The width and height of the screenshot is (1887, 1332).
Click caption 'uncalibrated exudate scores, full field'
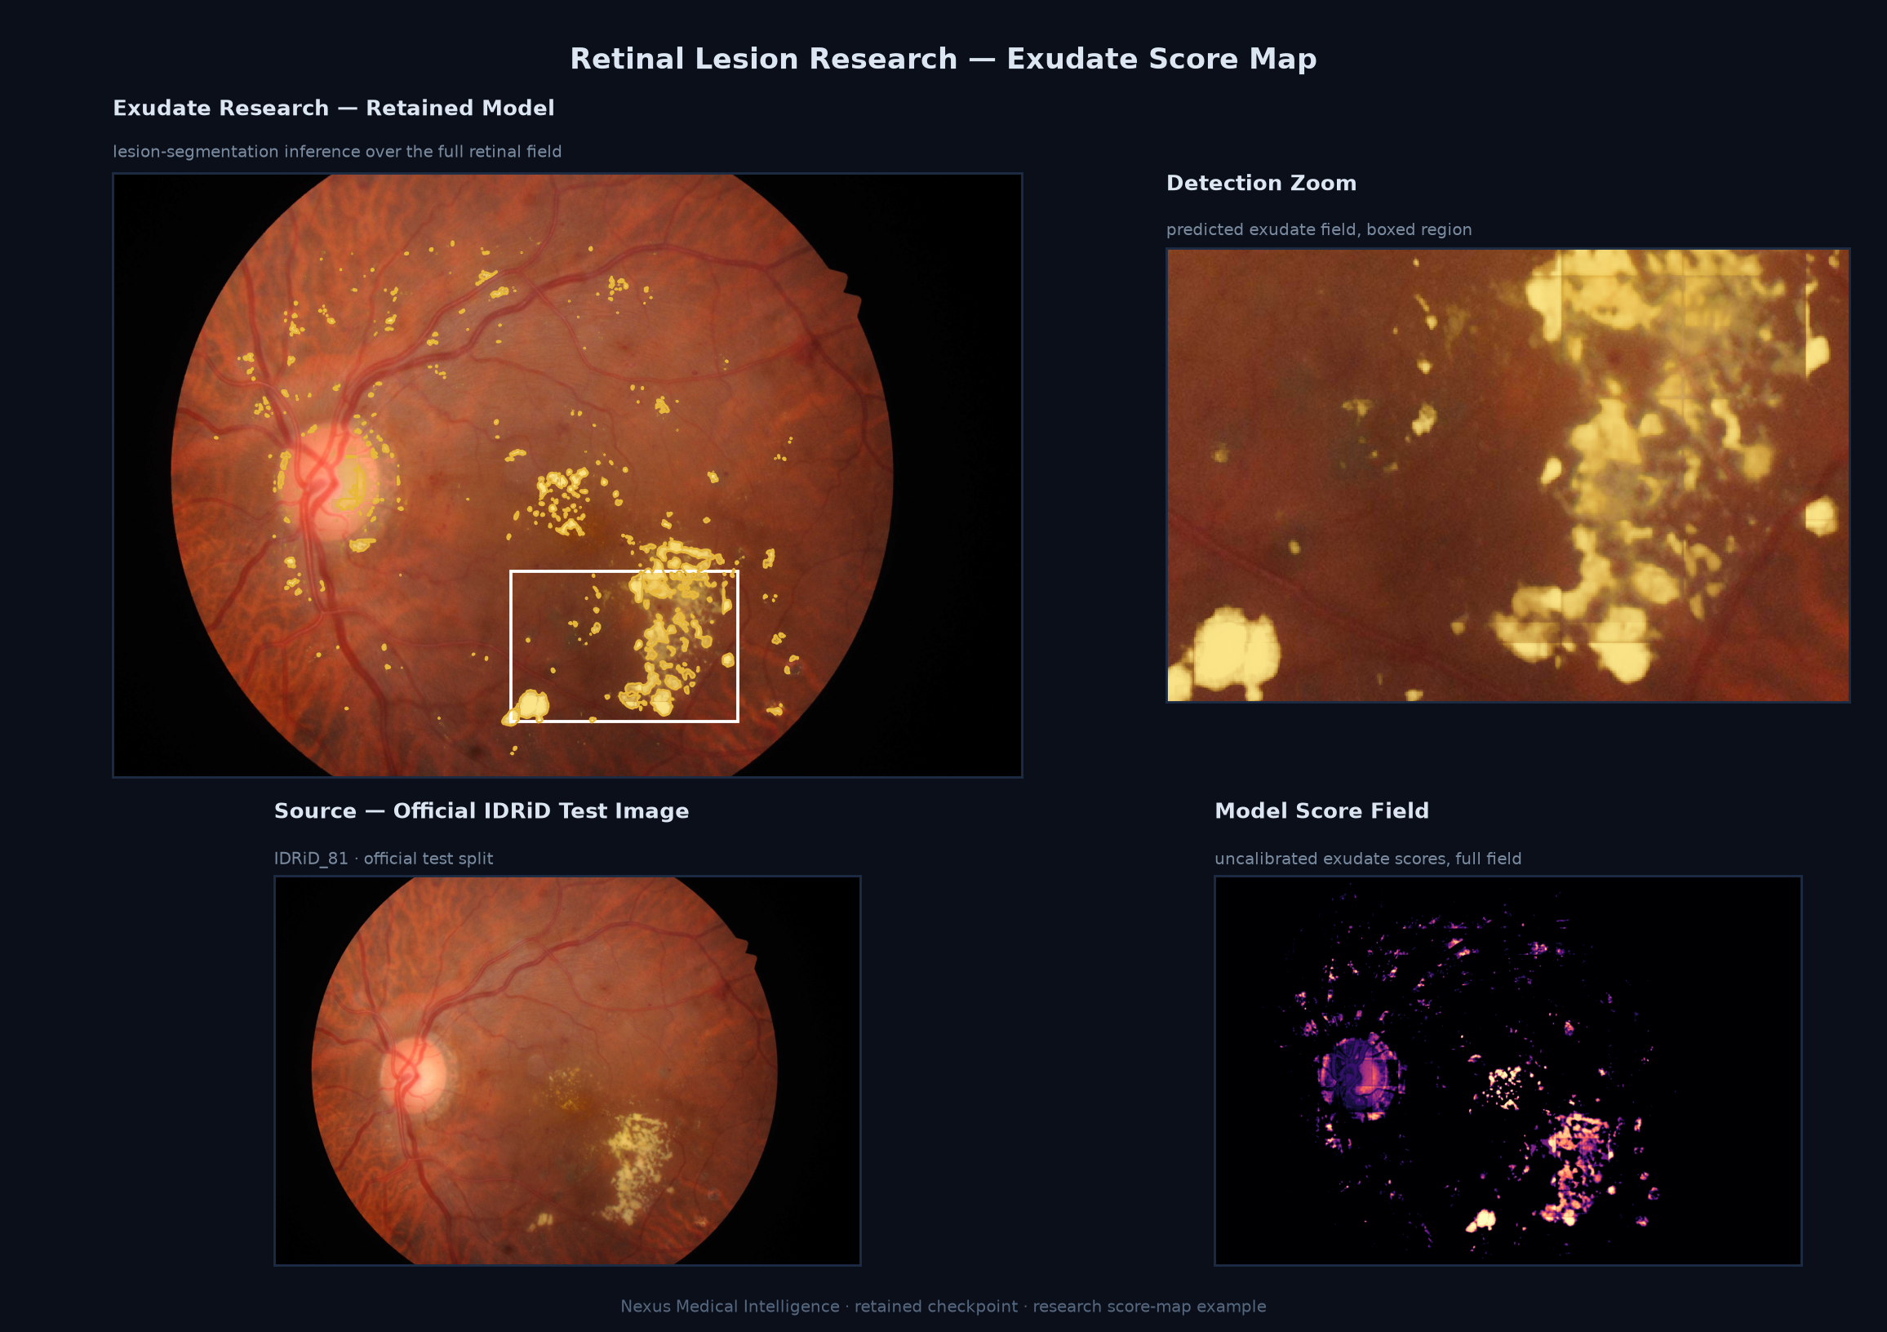coord(1369,859)
